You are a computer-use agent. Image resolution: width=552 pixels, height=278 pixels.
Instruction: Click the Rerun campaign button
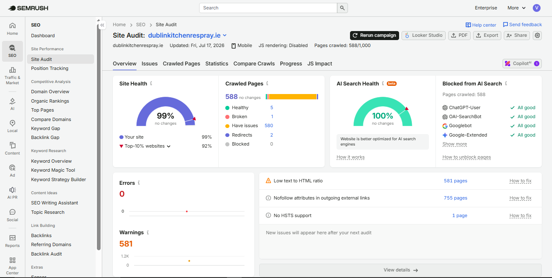click(x=374, y=36)
